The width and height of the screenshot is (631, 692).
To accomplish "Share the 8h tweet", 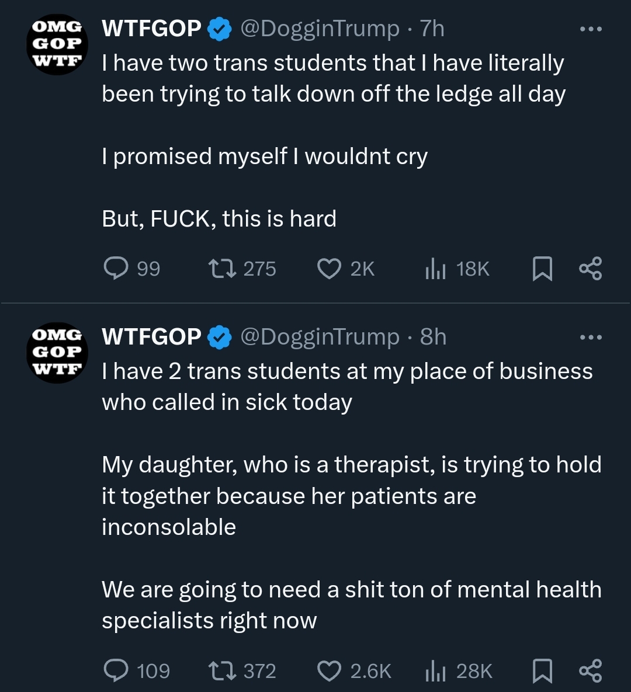I will [590, 670].
